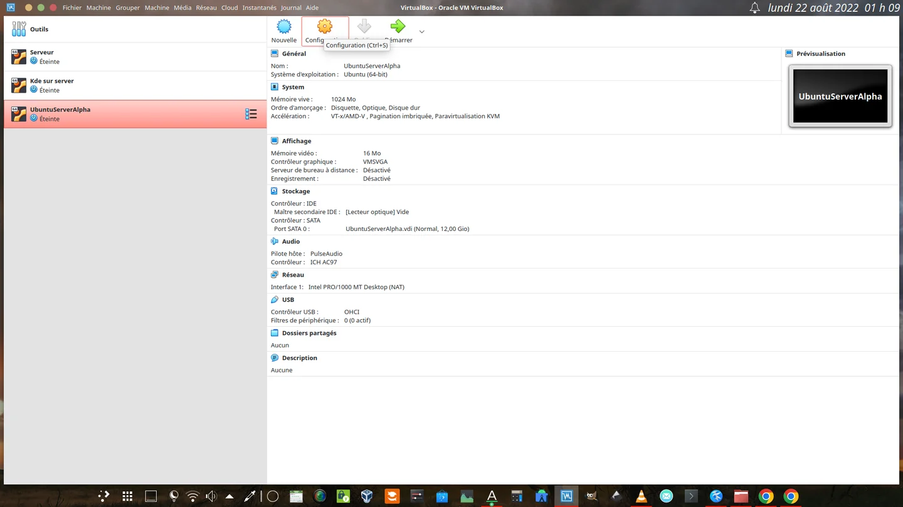Image resolution: width=903 pixels, height=507 pixels.
Task: Open the Réseau section title link
Action: [x=293, y=275]
